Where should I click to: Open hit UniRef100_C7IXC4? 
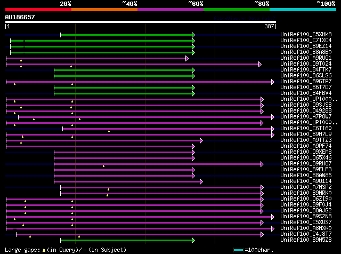[x=306, y=40]
